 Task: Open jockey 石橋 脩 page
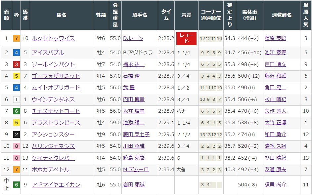(131, 76)
